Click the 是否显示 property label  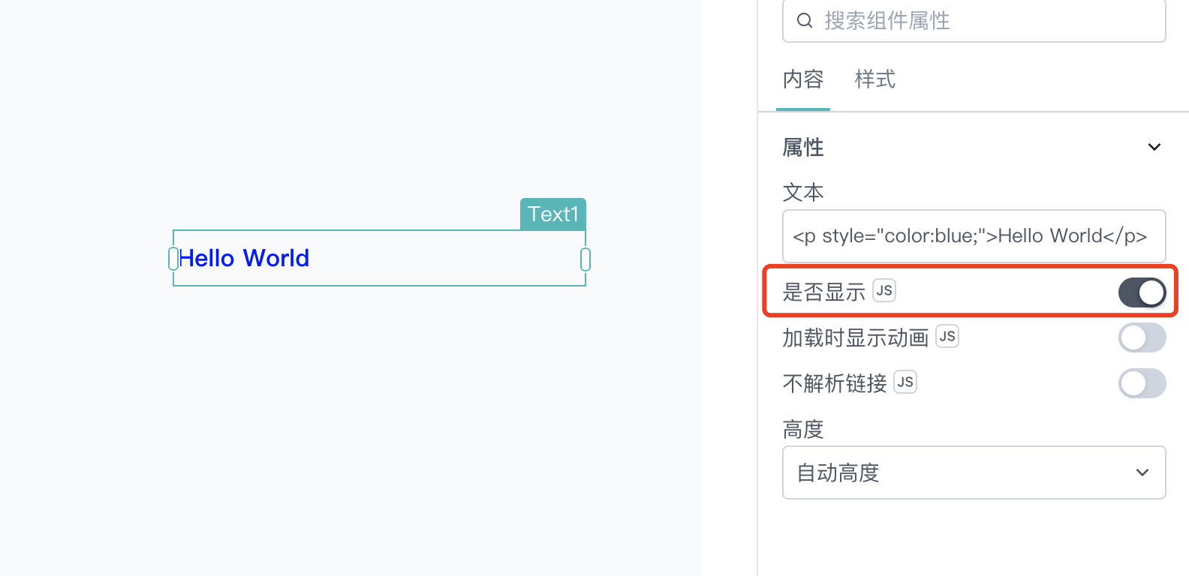pyautogui.click(x=824, y=292)
